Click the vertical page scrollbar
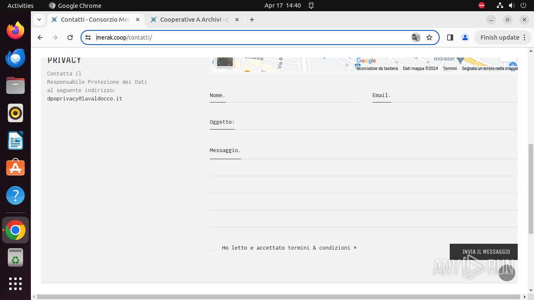Image resolution: width=534 pixels, height=300 pixels. point(531,189)
